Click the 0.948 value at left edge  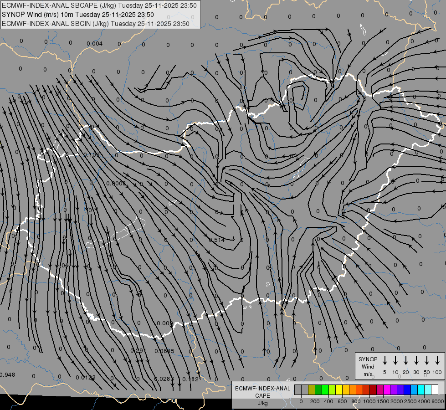[x=7, y=375]
